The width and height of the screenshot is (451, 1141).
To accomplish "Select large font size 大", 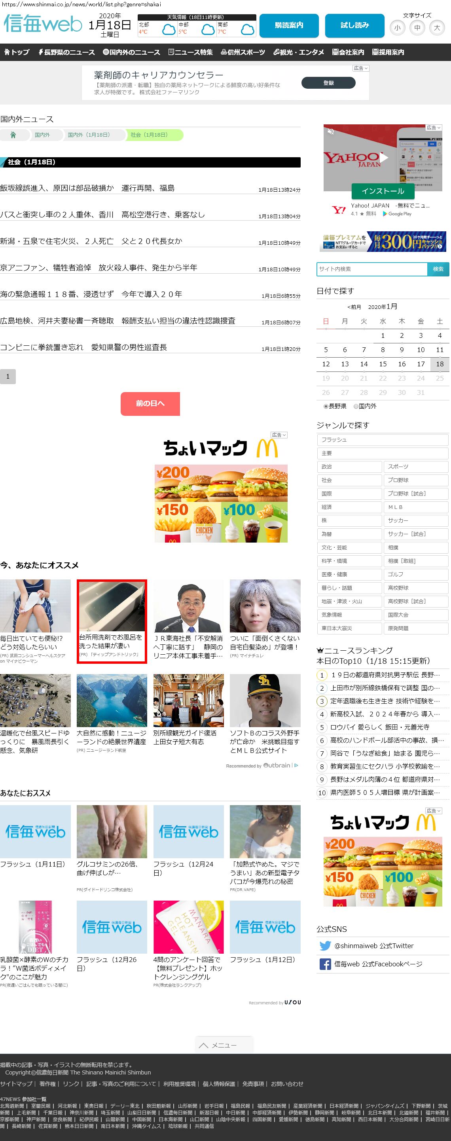I will [437, 28].
